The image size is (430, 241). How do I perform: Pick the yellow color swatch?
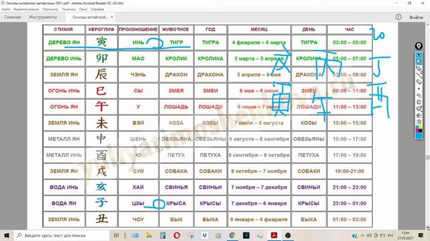pyautogui.click(x=421, y=127)
